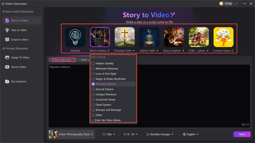Screen dimensions: 255x143
Task: Click the Custom Input question mark icon
Action: pos(223,37)
